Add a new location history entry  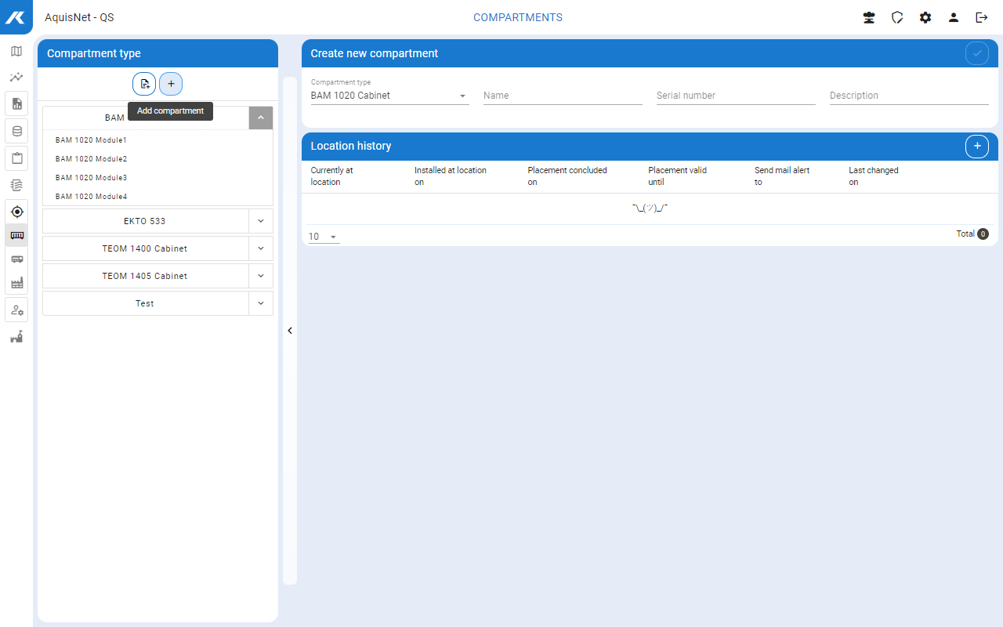(976, 146)
